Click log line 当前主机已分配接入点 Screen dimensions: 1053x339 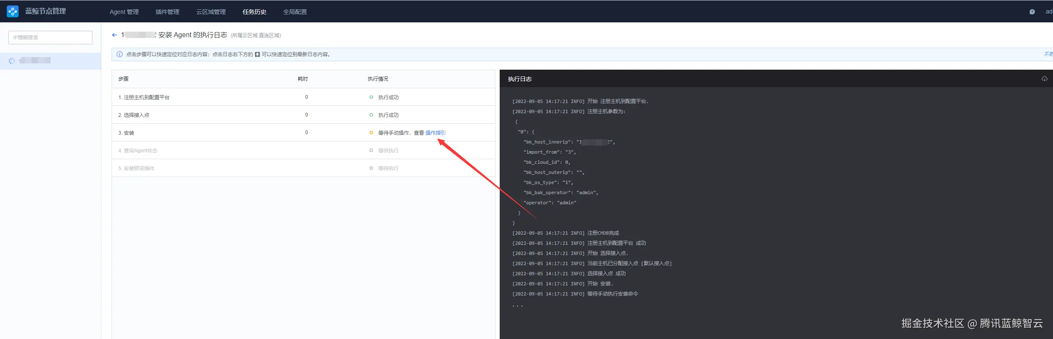[x=592, y=263]
